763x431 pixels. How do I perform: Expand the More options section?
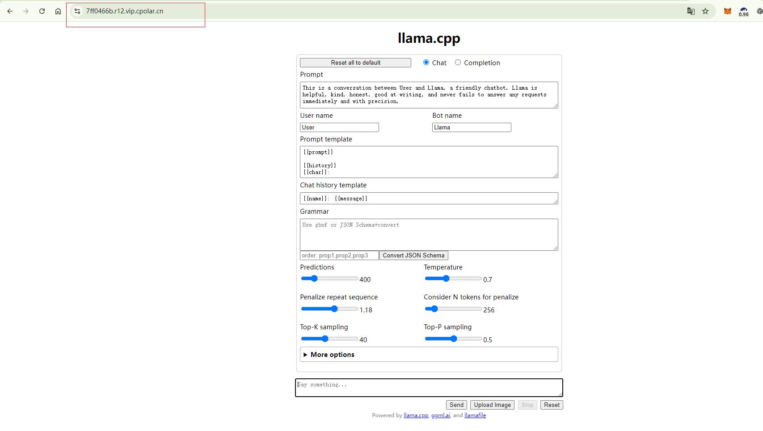pos(429,354)
